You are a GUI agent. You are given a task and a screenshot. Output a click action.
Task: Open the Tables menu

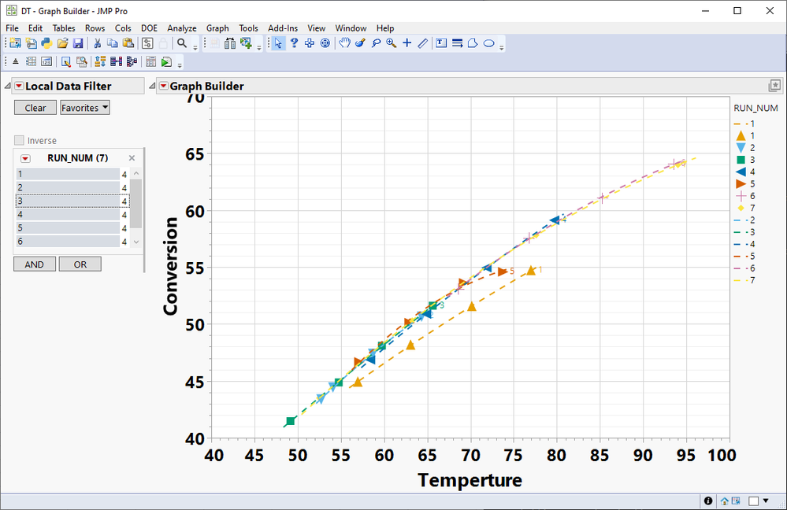pos(64,28)
